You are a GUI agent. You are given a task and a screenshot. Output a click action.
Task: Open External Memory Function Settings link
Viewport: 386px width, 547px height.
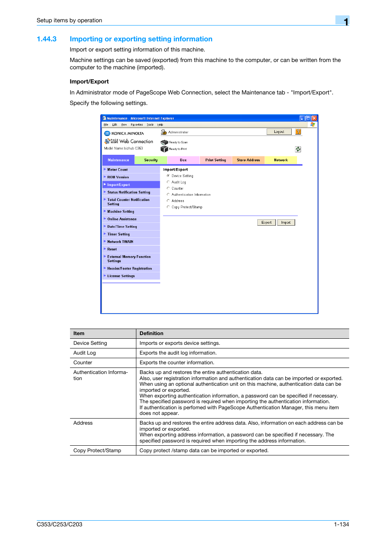click(129, 259)
